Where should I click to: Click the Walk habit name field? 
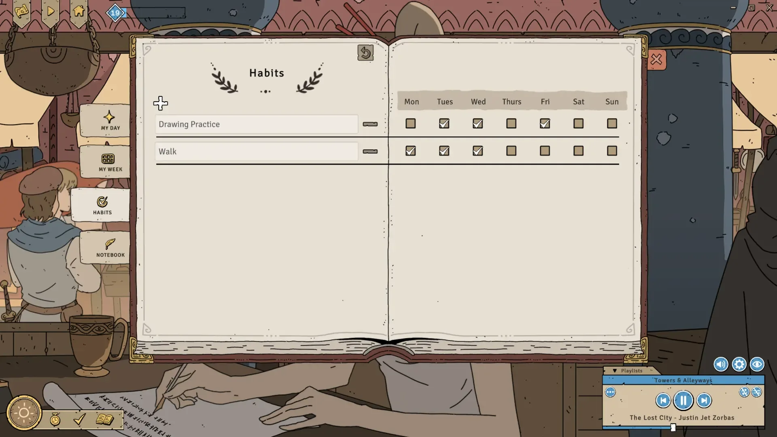256,151
